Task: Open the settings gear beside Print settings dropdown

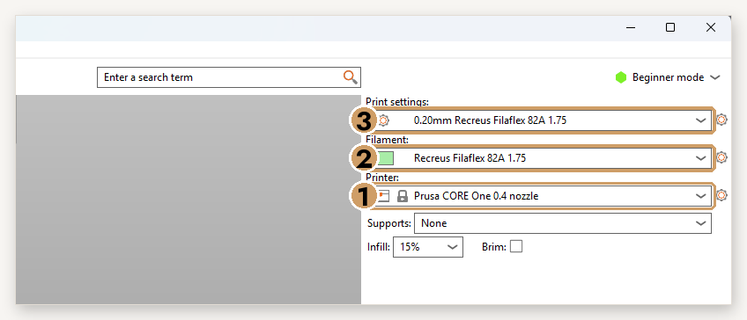Action: click(x=721, y=120)
